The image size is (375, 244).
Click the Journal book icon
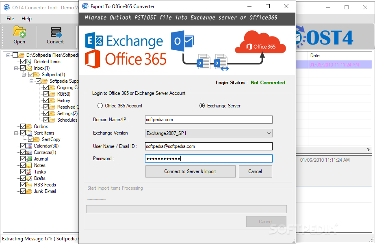[29, 159]
